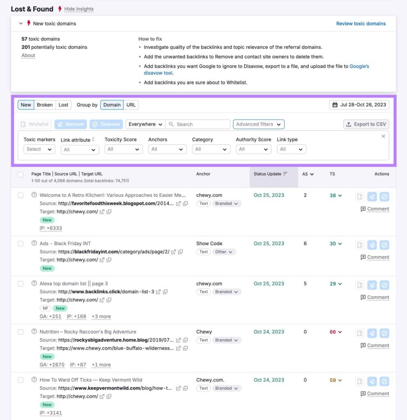The width and height of the screenshot is (407, 420).
Task: Click the Whitelist icon for backlinks.click row
Action: coord(360,285)
